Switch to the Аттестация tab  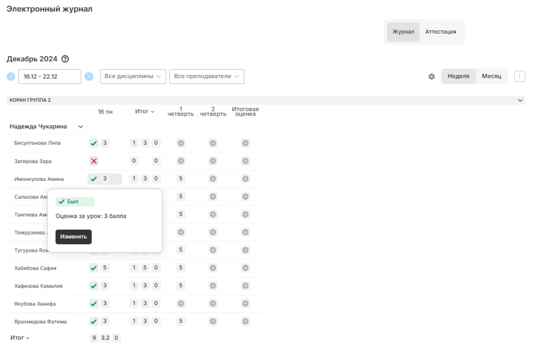(440, 32)
